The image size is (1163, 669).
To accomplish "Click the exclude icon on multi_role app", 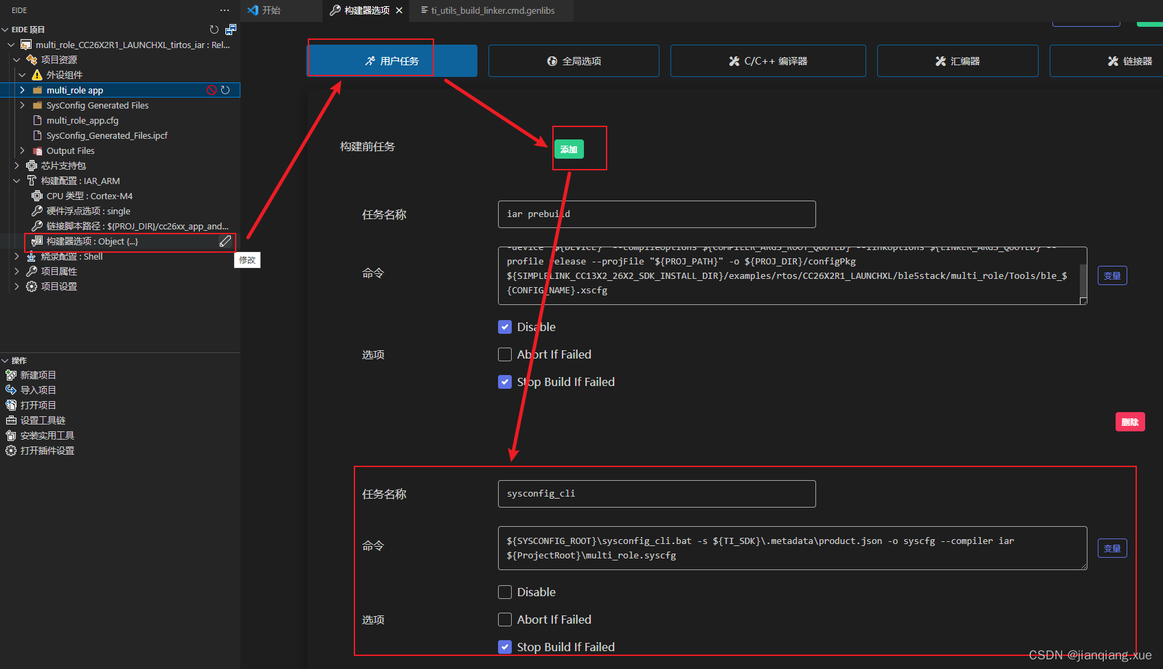I will coord(212,90).
